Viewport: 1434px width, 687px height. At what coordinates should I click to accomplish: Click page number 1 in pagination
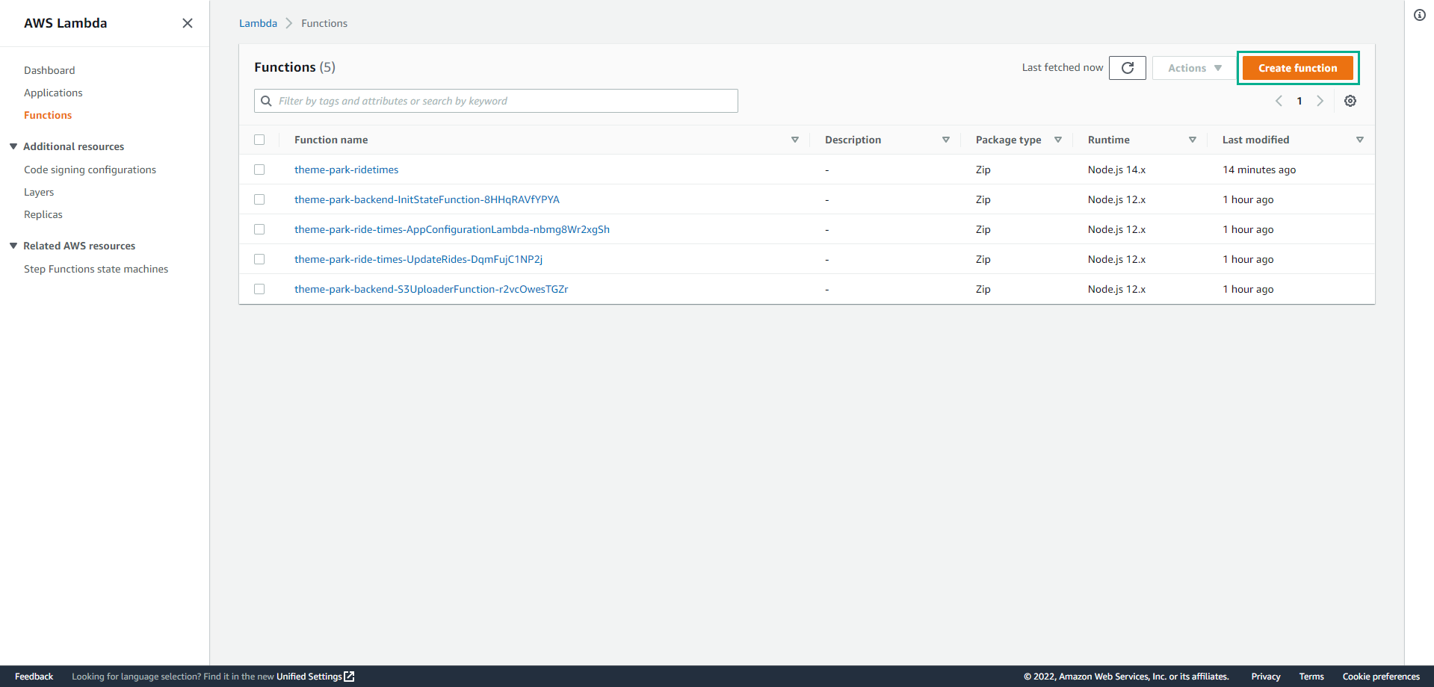(x=1299, y=101)
